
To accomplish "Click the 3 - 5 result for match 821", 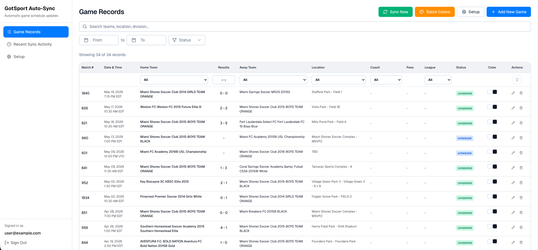I will (224, 123).
